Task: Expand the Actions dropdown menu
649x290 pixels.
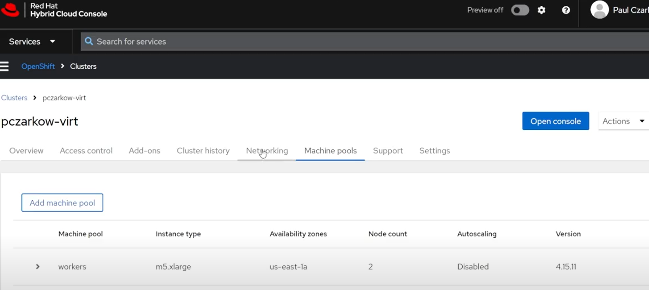Action: coord(623,121)
